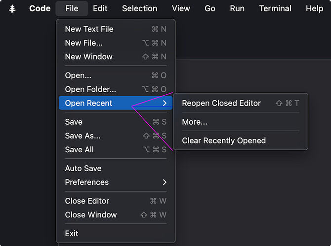
Task: Open the Code application menu
Action: [x=40, y=9]
